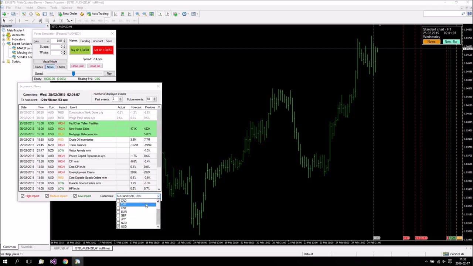Select the Crosshair tool
The image size is (473, 266).
(x=11, y=21)
